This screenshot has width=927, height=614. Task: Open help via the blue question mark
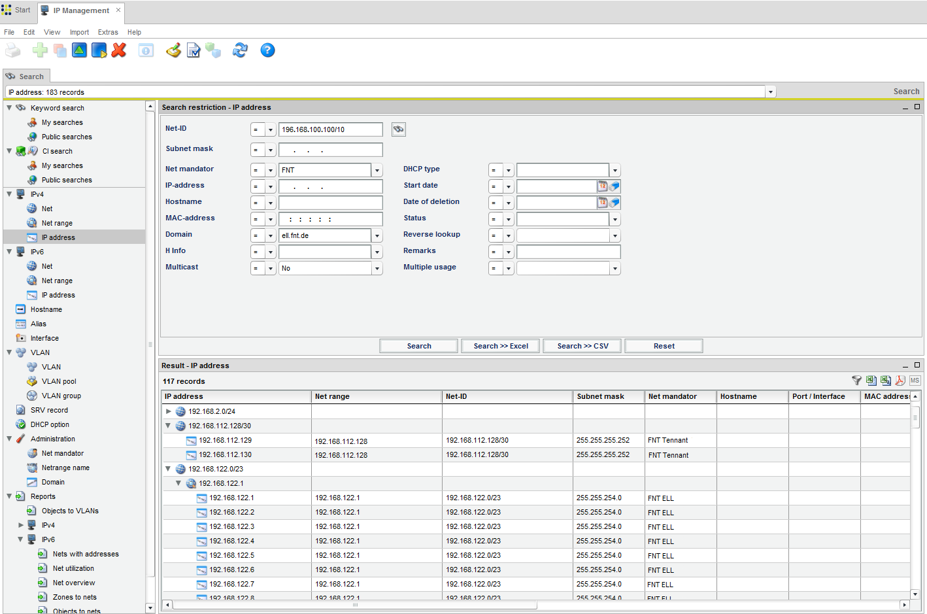[267, 50]
